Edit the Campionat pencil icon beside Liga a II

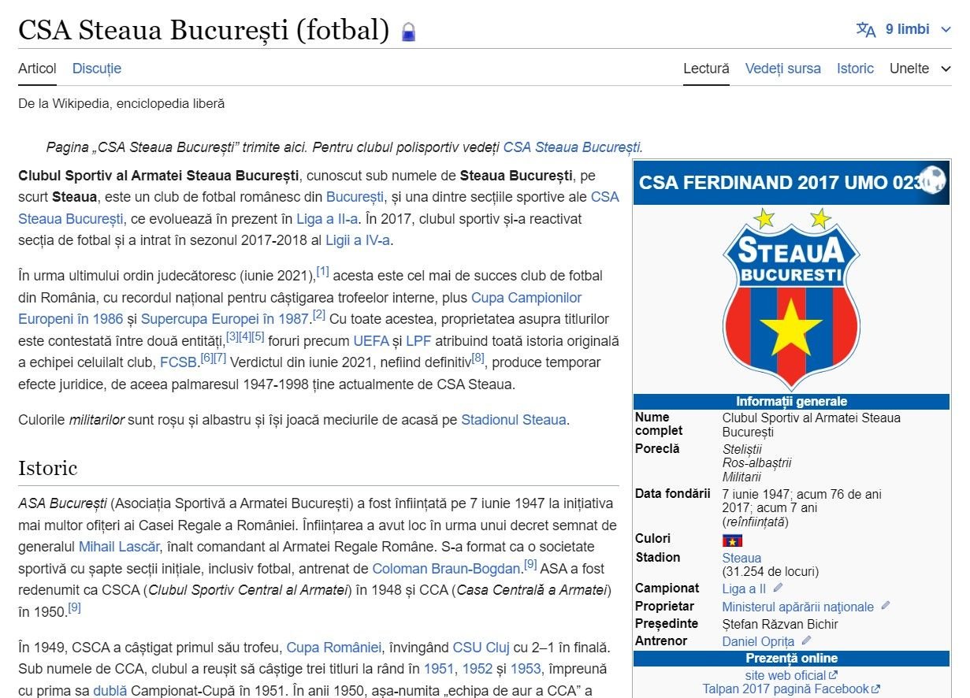coord(778,588)
